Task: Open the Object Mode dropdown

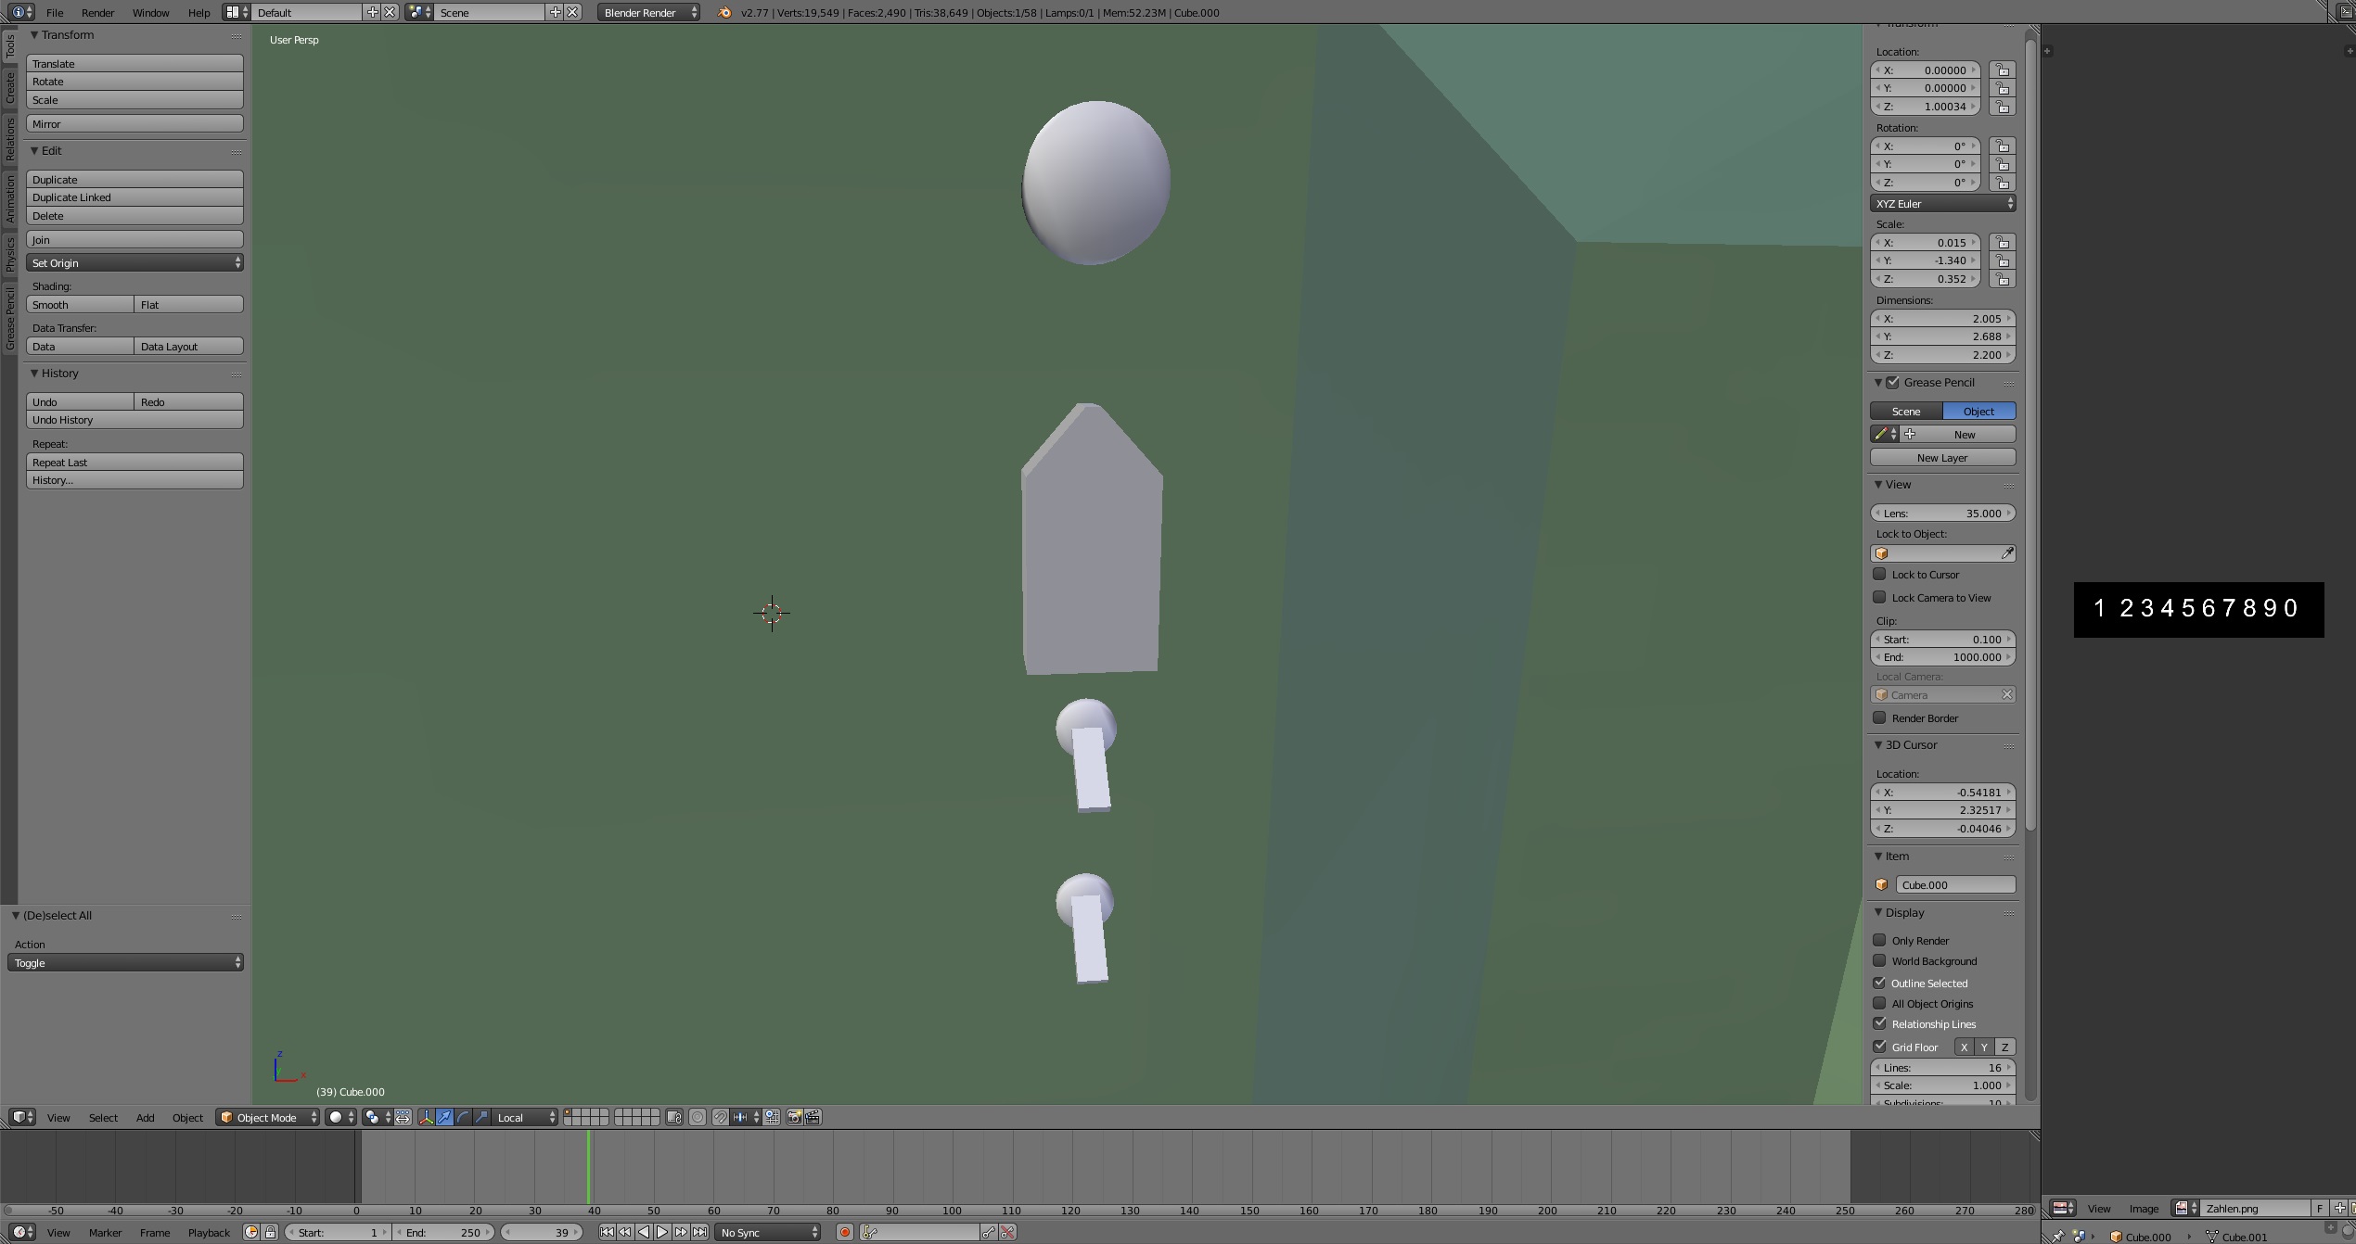Action: point(267,1117)
